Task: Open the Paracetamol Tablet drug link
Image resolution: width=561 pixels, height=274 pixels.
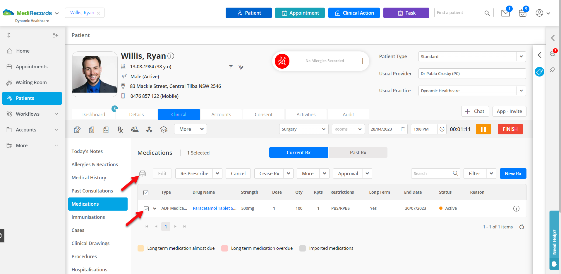Action: tap(215, 208)
